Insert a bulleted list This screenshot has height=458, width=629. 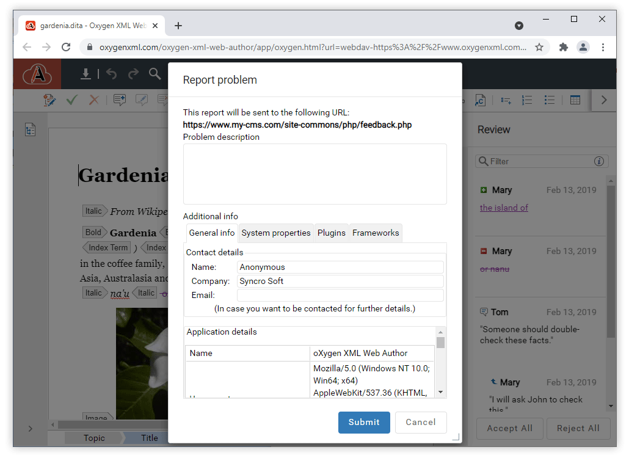550,100
